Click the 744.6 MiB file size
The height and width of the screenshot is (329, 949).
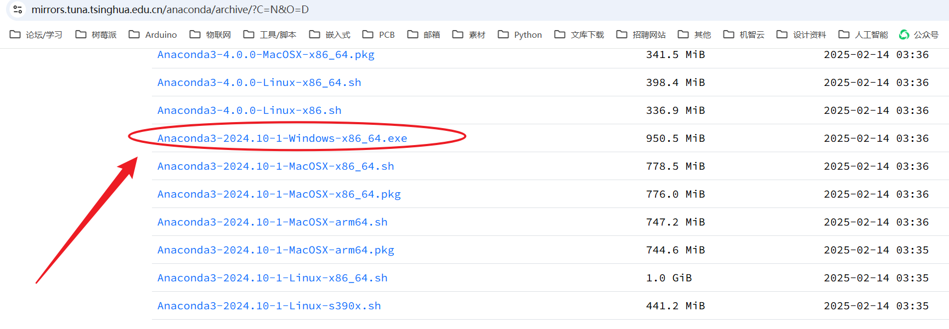(x=676, y=250)
